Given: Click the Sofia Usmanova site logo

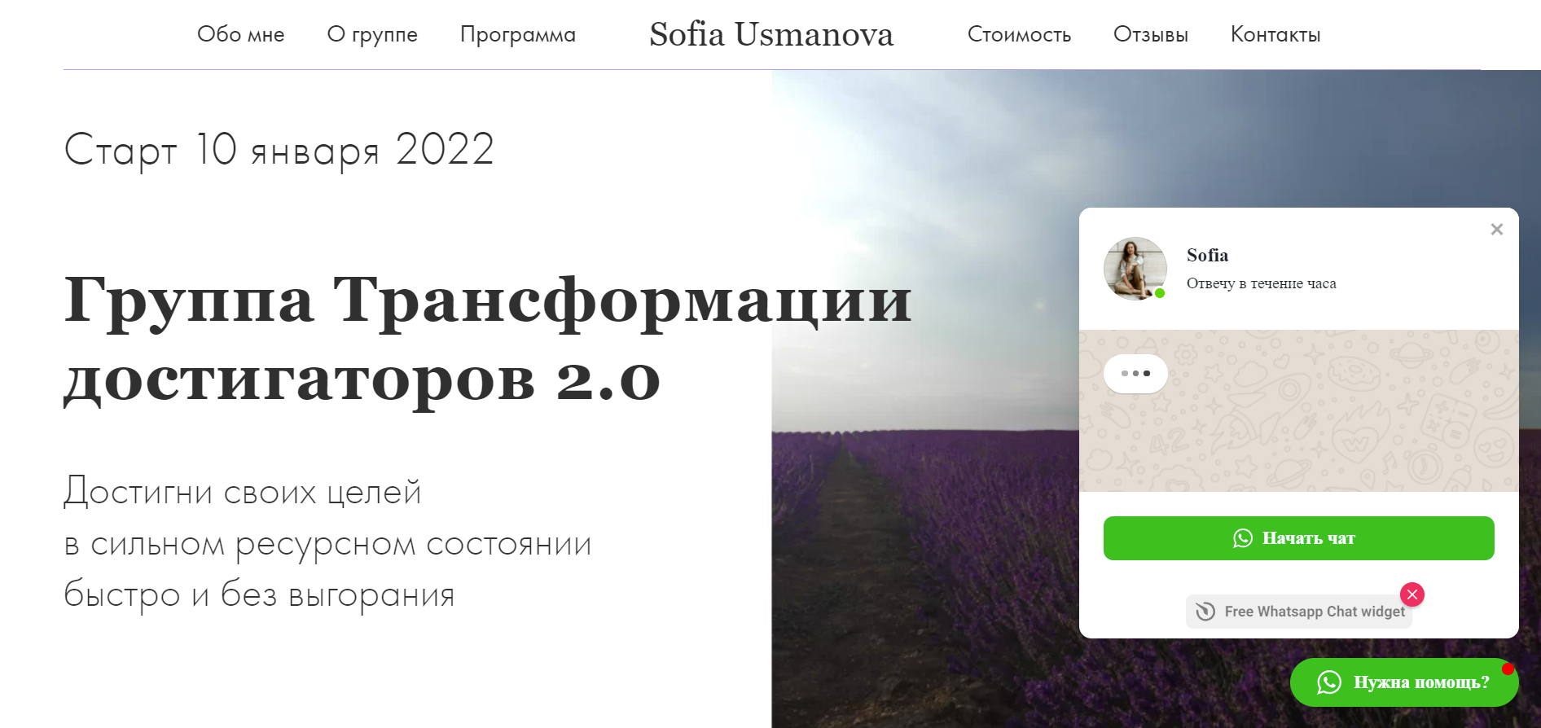Looking at the screenshot, I should pos(771,34).
